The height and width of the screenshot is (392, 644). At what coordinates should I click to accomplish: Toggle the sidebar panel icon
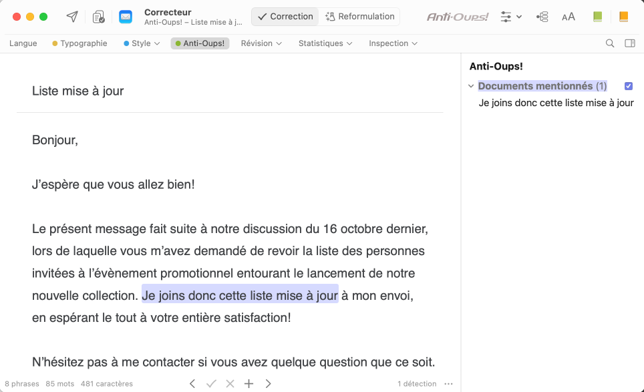pos(629,43)
